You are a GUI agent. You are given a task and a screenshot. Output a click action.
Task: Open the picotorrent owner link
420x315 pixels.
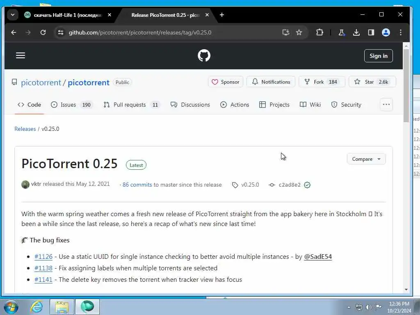[41, 82]
